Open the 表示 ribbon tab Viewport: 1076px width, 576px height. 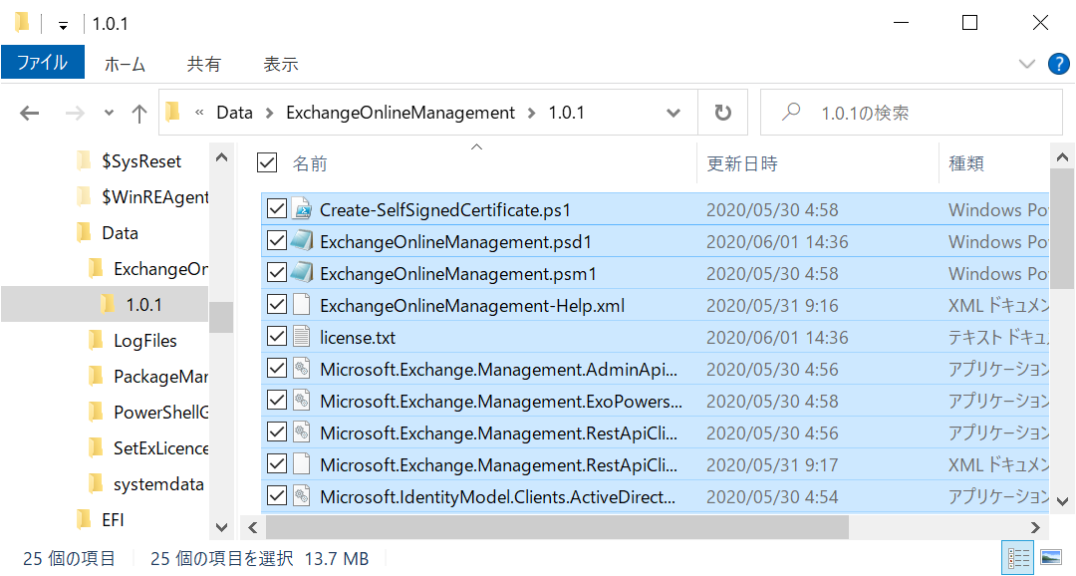coord(281,64)
